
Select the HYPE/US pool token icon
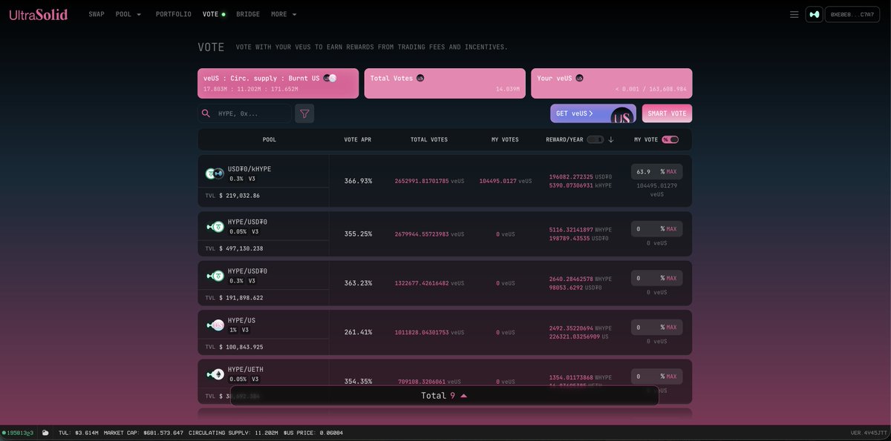click(215, 324)
